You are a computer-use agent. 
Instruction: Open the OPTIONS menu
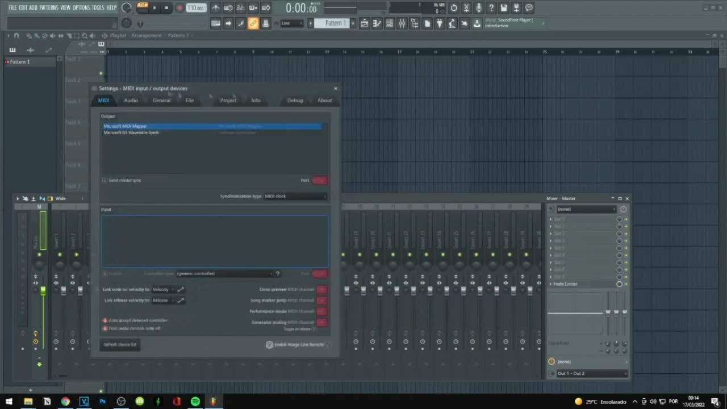(81, 8)
